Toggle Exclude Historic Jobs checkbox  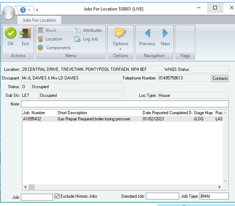coord(57,196)
